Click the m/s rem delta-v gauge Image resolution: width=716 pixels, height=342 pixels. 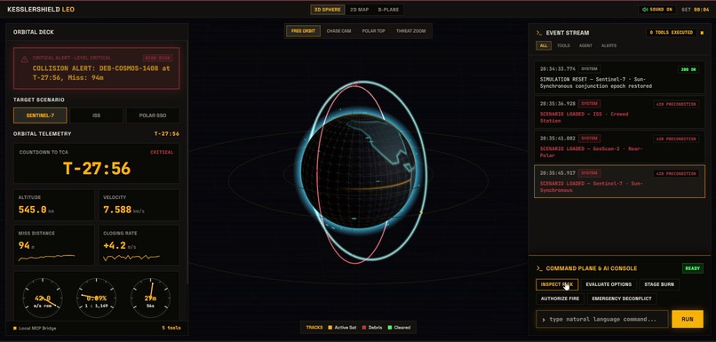[x=43, y=299]
